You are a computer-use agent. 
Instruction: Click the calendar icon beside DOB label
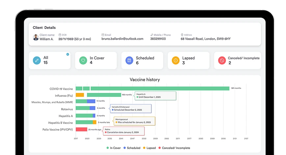pyautogui.click(x=60, y=35)
